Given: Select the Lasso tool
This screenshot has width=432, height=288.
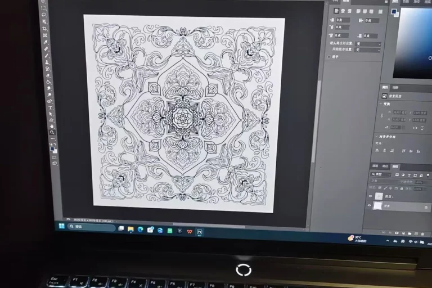Looking at the screenshot, I should 44,15.
